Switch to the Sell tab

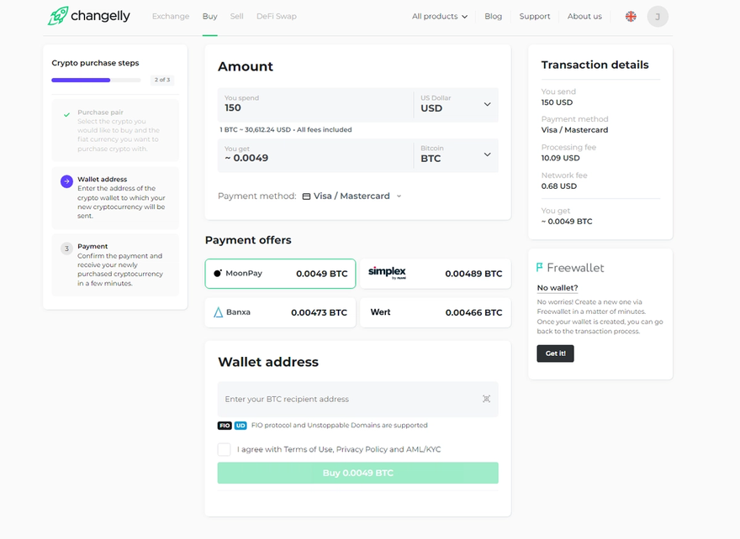pyautogui.click(x=239, y=15)
